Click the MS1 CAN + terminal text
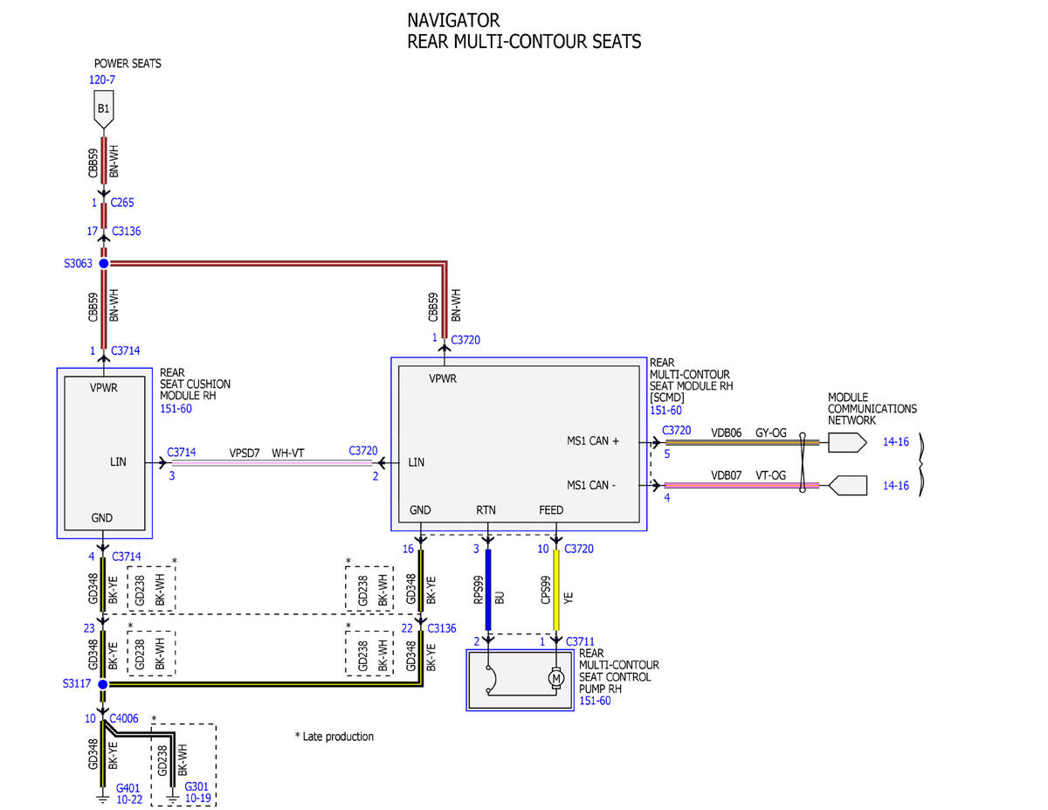 click(593, 442)
